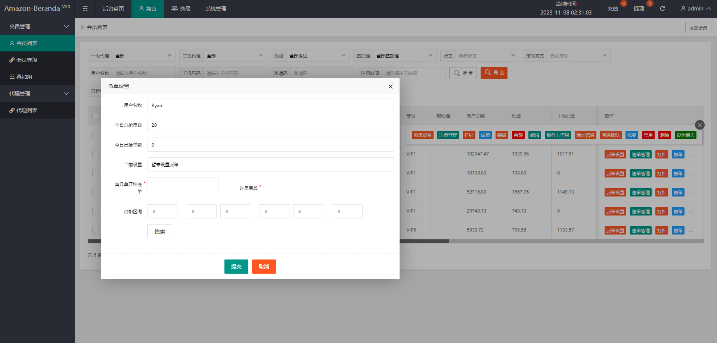This screenshot has height=343, width=717.
Task: Click the 搜 索 filter button with magnifier
Action: (x=463, y=73)
